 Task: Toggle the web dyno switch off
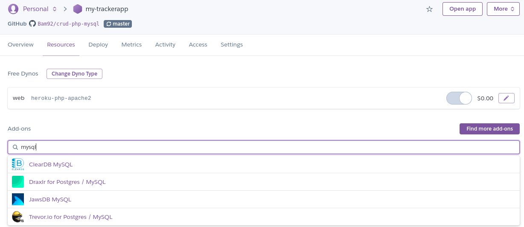[459, 98]
